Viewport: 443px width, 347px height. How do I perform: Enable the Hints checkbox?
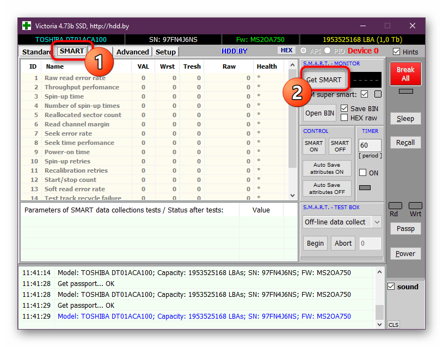click(x=397, y=52)
